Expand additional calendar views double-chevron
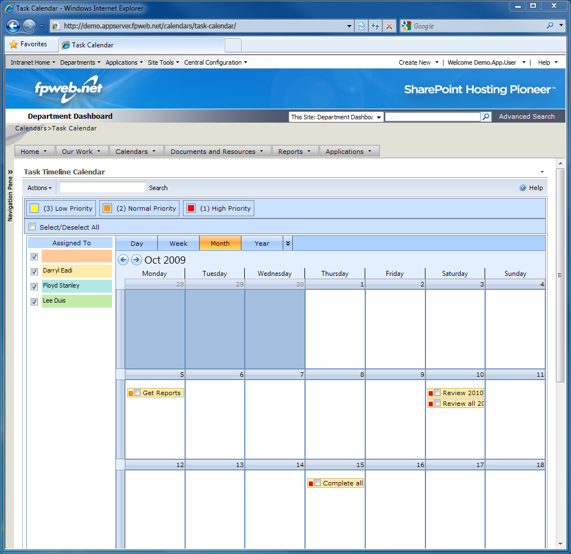The width and height of the screenshot is (571, 554). pyautogui.click(x=288, y=243)
